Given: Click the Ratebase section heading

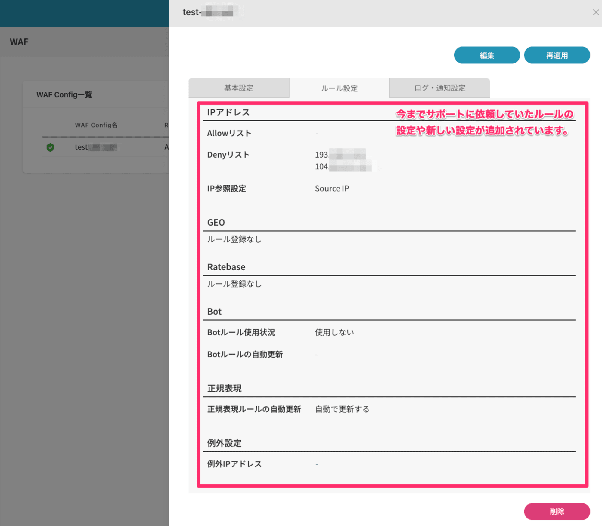Looking at the screenshot, I should click(226, 267).
